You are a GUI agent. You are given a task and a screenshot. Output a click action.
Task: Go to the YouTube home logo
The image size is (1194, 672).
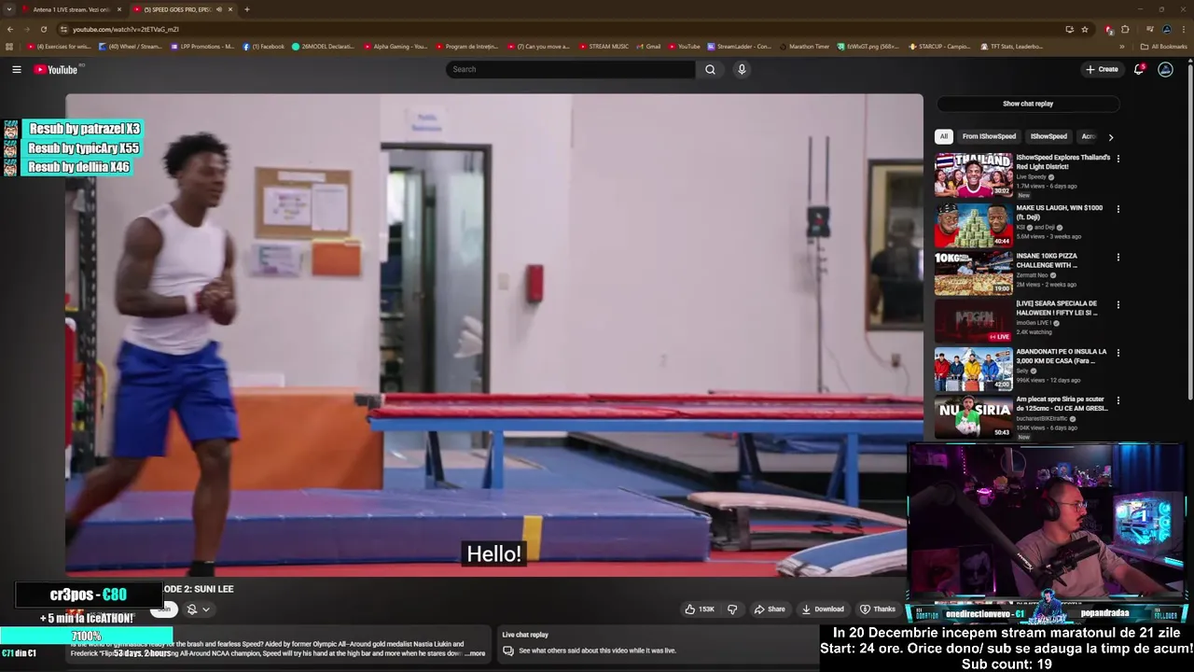[58, 69]
